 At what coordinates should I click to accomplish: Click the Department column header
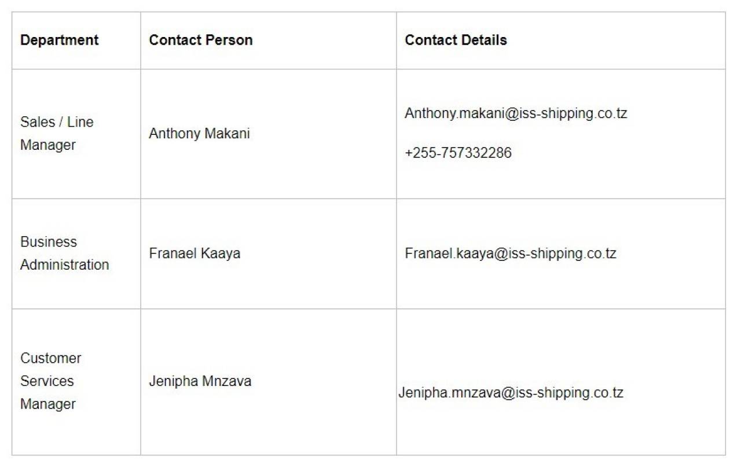tap(60, 40)
